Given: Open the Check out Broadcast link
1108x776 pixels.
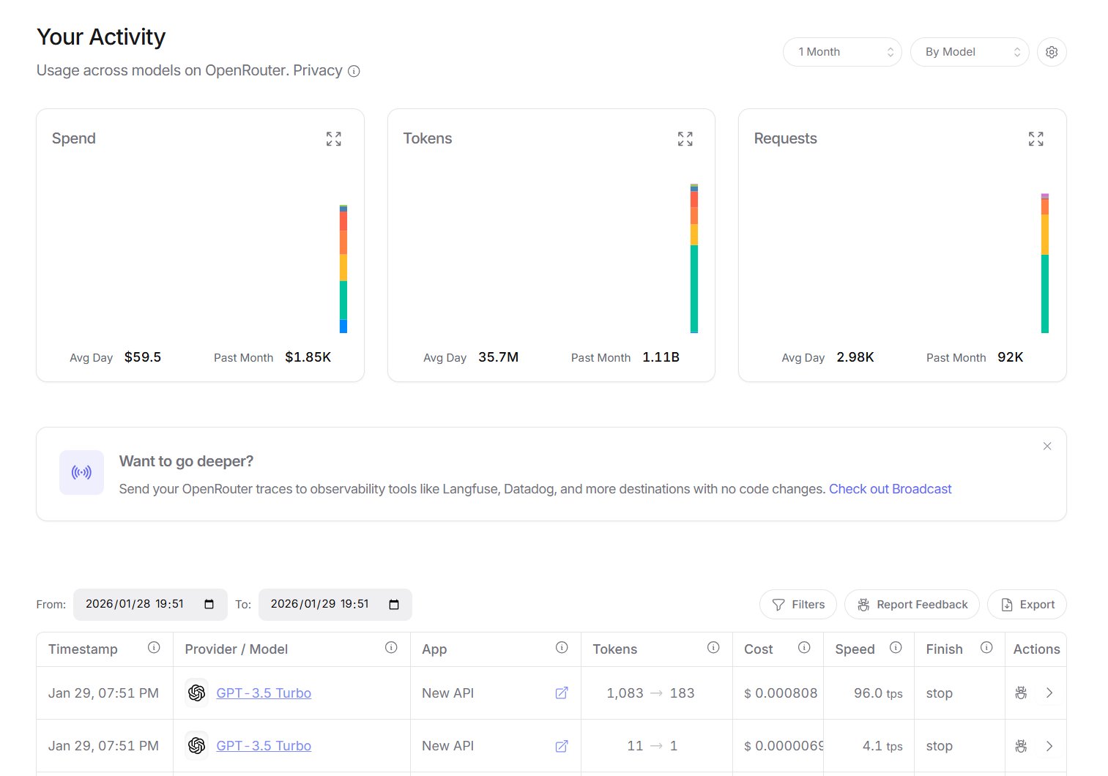Looking at the screenshot, I should tap(890, 489).
